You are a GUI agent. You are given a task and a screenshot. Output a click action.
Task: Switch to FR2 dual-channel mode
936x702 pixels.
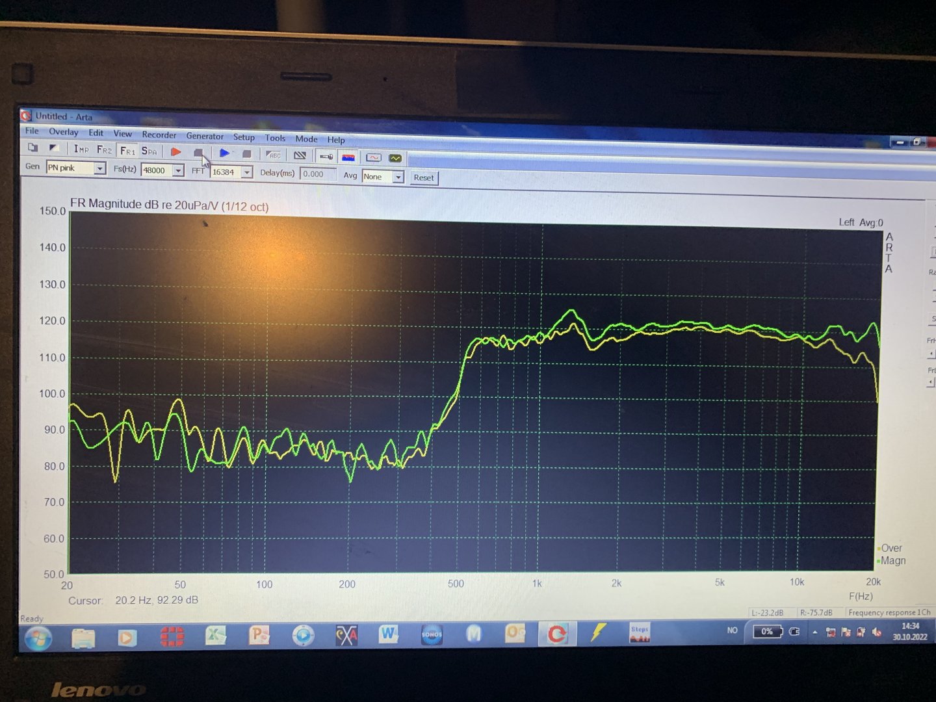(104, 149)
